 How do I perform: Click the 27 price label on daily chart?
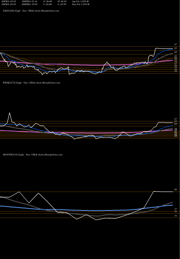[x=176, y=45]
